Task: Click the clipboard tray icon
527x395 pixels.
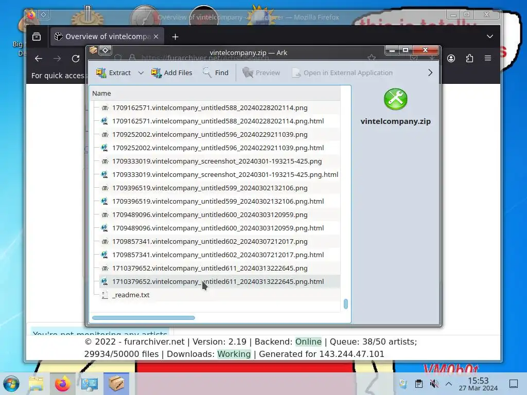Action: (419, 384)
